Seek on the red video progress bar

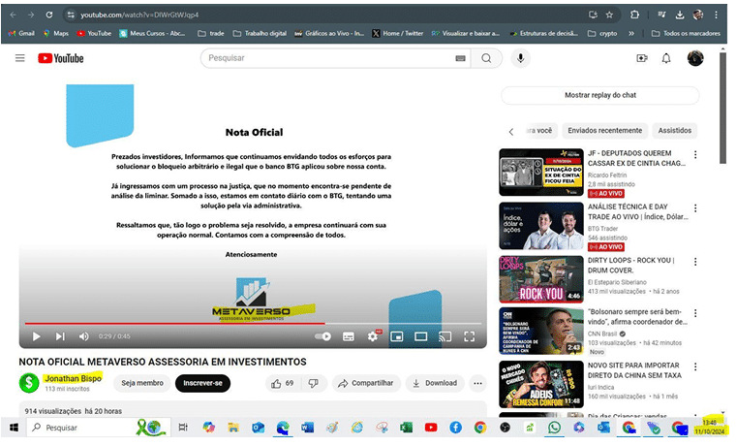click(254, 323)
